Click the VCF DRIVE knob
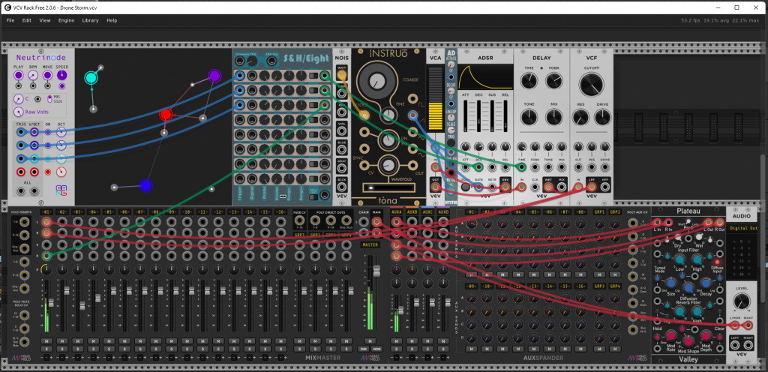The width and height of the screenshot is (768, 372). 603,117
